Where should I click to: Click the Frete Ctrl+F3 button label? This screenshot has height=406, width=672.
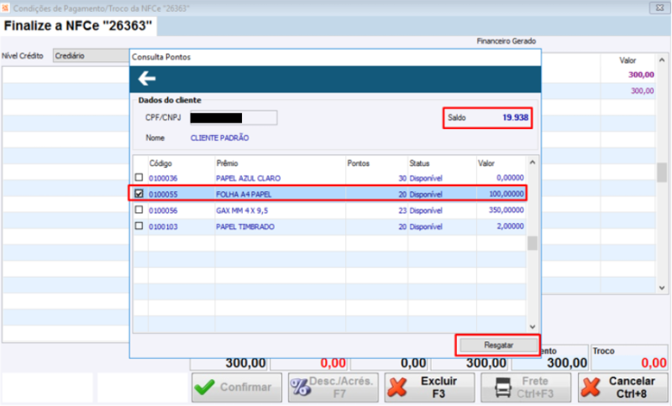[x=535, y=388]
